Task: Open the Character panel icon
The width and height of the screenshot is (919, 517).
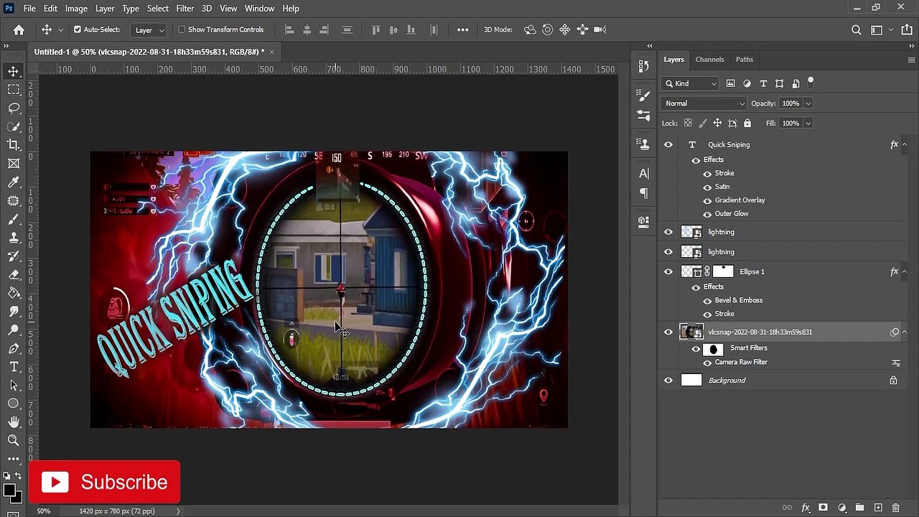Action: click(x=643, y=173)
